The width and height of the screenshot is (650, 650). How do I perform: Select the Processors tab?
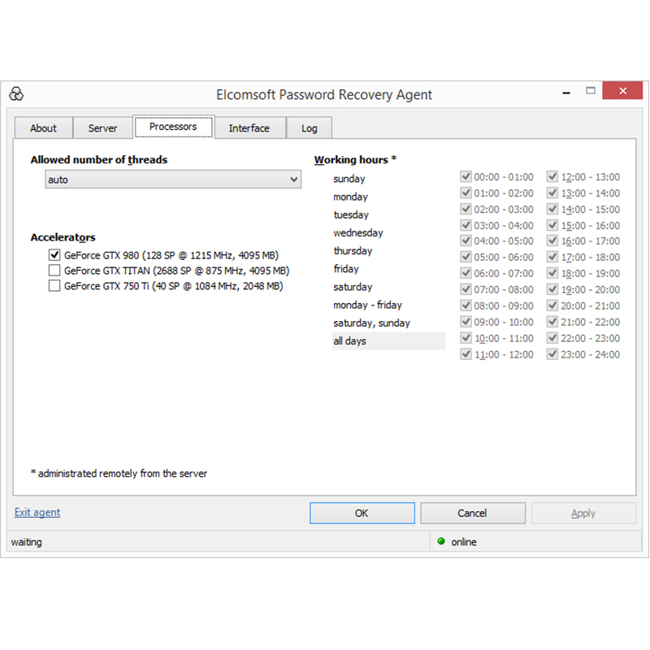173,127
